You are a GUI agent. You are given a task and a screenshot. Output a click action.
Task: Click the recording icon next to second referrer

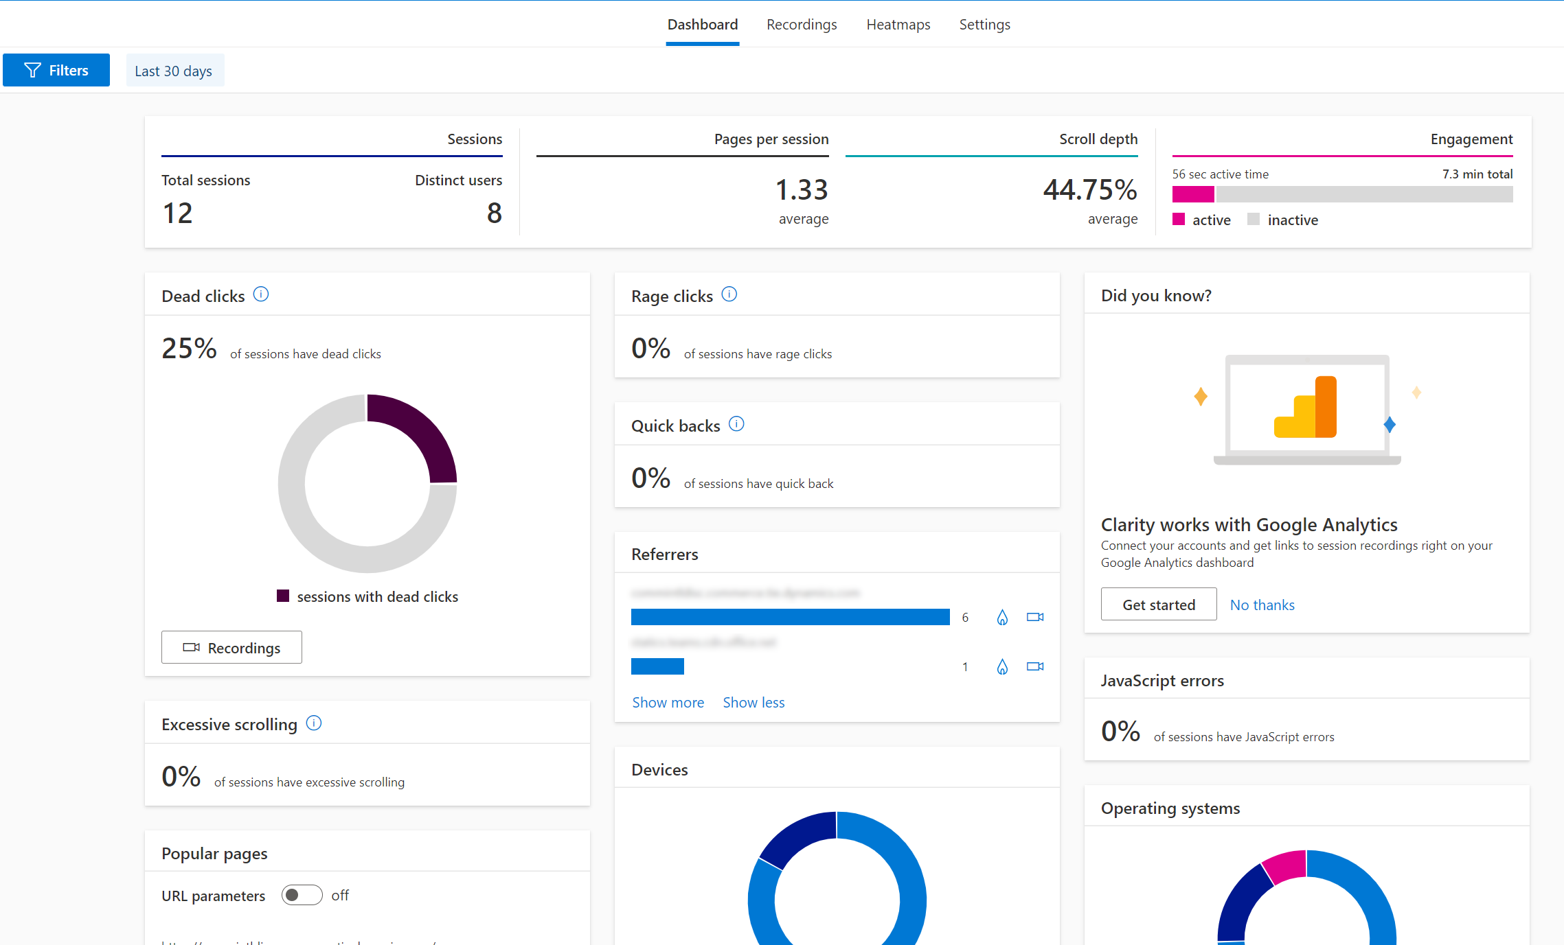click(x=1034, y=667)
